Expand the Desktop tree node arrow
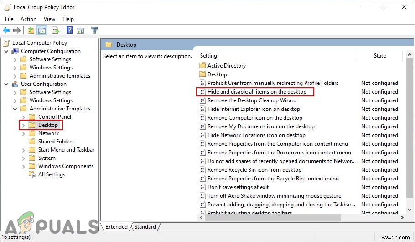The height and width of the screenshot is (242, 415). click(24, 126)
